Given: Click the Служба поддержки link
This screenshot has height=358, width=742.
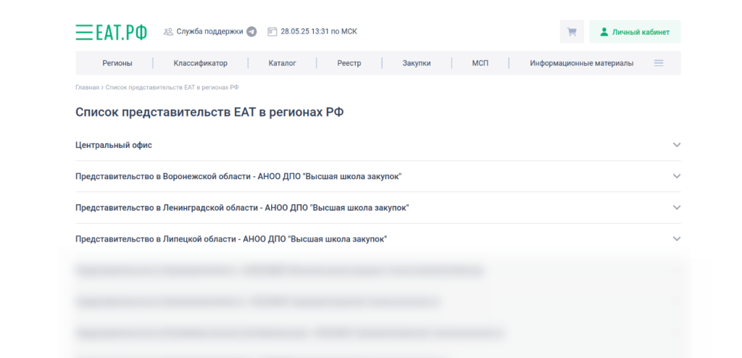Looking at the screenshot, I should pyautogui.click(x=209, y=32).
